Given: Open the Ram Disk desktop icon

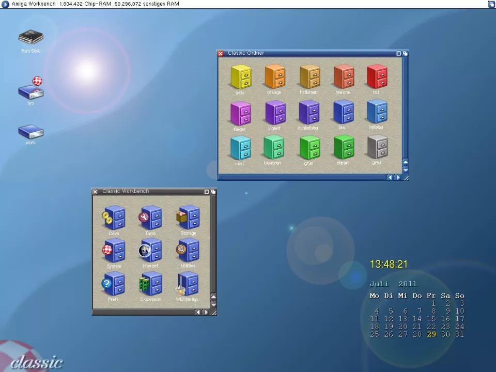Looking at the screenshot, I should 30,38.
